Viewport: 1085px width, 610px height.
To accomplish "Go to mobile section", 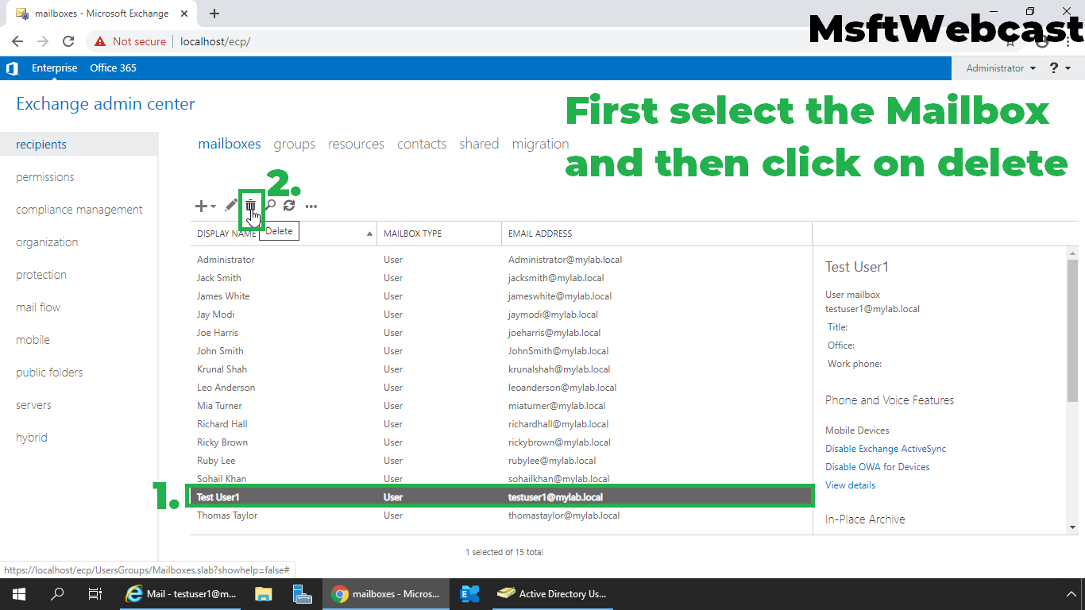I will [33, 340].
